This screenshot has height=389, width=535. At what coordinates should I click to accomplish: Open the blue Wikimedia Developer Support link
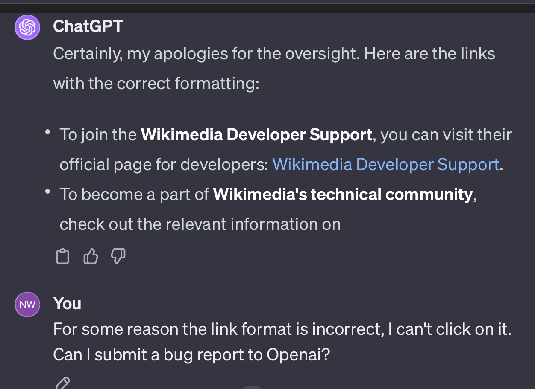386,164
